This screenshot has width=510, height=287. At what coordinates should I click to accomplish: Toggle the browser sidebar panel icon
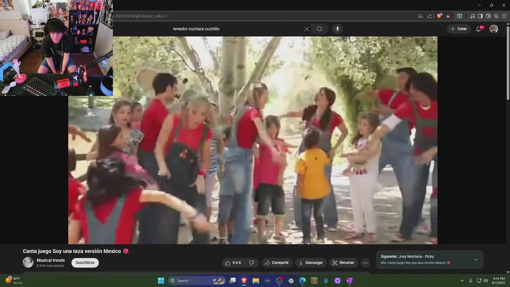click(x=480, y=16)
